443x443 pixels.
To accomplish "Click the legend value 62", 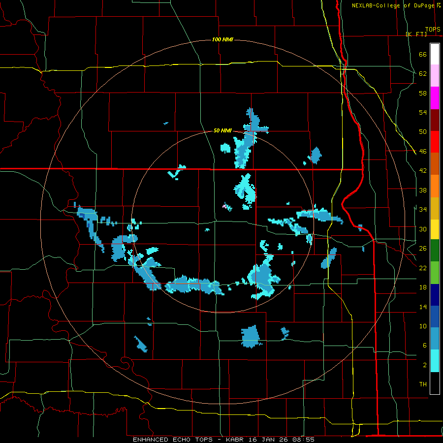I will click(x=423, y=74).
